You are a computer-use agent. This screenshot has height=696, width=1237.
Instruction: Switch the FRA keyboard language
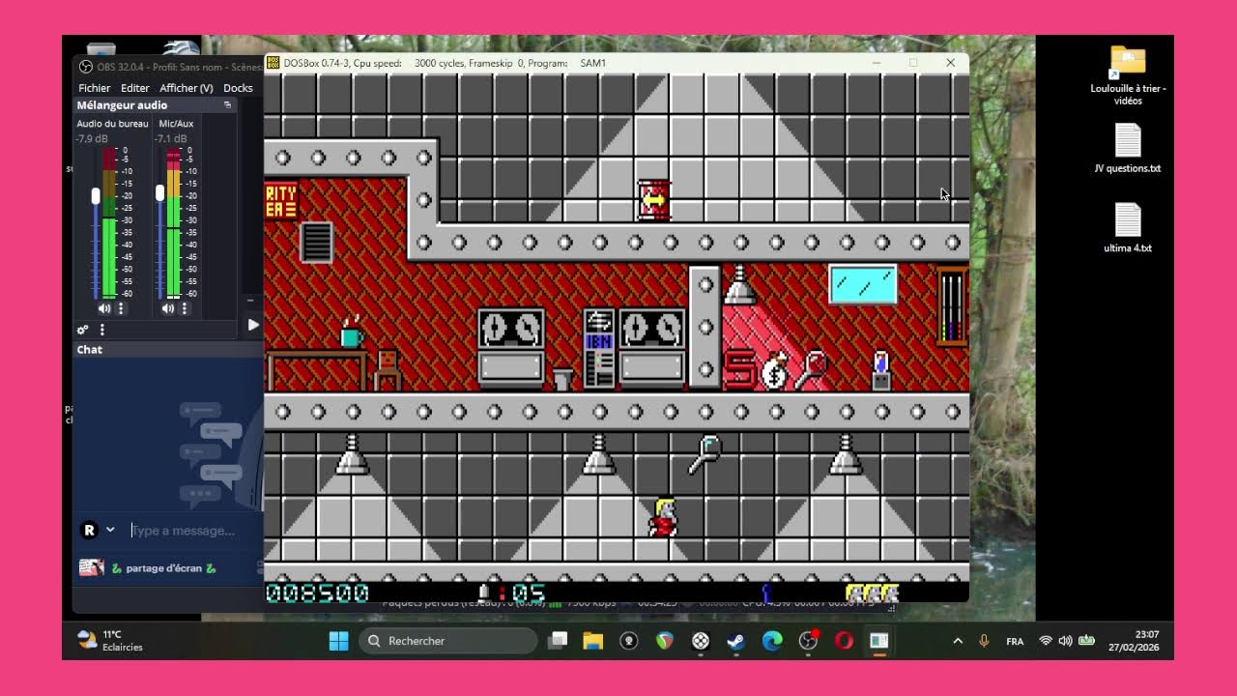coord(1015,641)
